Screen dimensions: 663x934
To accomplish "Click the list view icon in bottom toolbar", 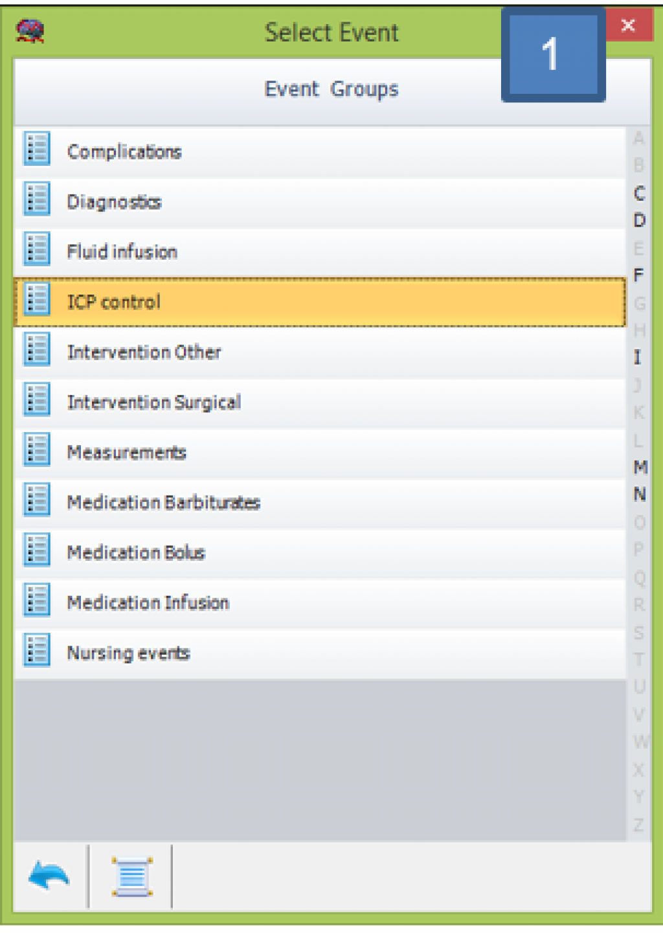I will point(132,877).
